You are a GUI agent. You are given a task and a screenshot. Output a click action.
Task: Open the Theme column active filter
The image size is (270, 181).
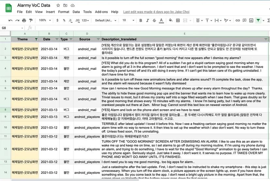36,39
